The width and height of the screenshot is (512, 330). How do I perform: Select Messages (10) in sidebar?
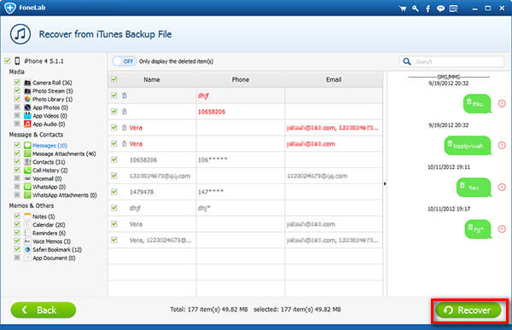[49, 146]
